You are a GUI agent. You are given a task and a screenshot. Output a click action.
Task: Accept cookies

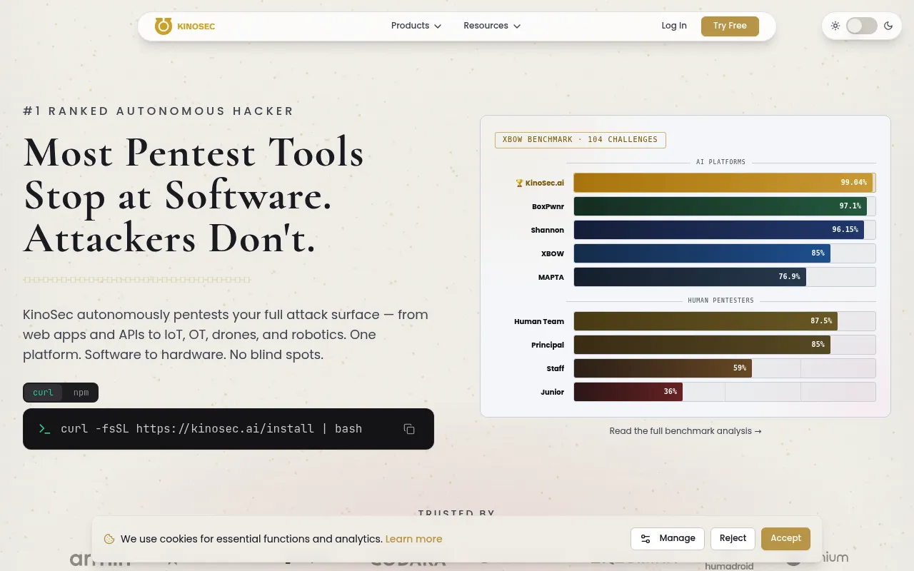[785, 539]
